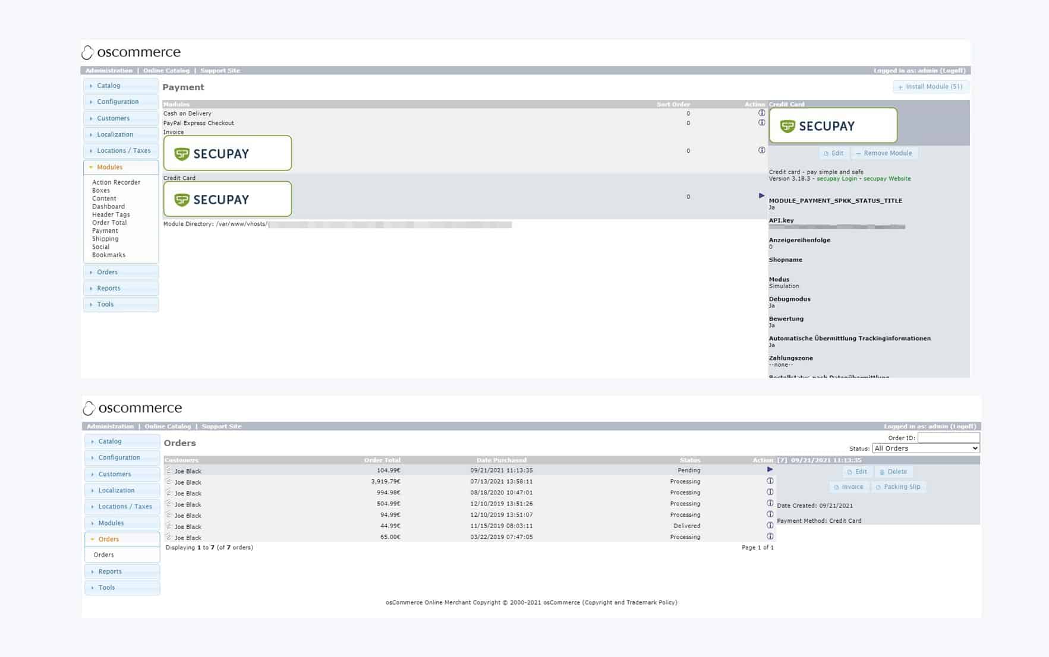This screenshot has width=1049, height=657.
Task: Collapse the Modules section in the sidebar
Action: point(109,167)
